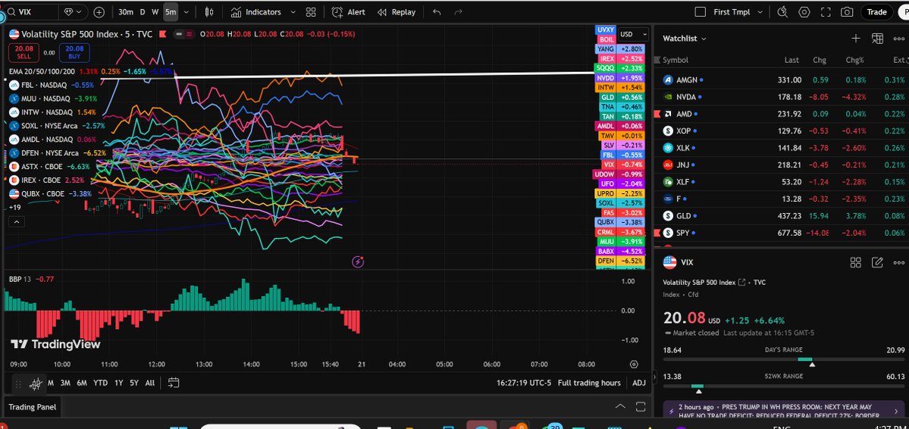Open the Trading Panel tab
This screenshot has height=429, width=909.
[33, 407]
